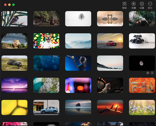The width and height of the screenshot is (156, 126).
Task: Choose the lone tree in snow wallpaper
Action: pos(78,19)
